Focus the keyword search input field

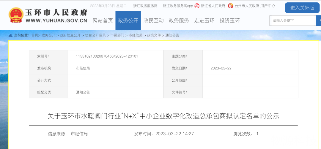[x=292, y=20]
